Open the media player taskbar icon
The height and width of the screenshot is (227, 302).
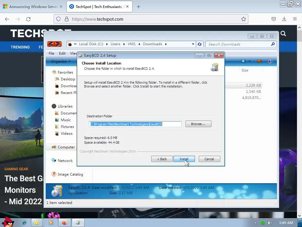click(x=51, y=223)
